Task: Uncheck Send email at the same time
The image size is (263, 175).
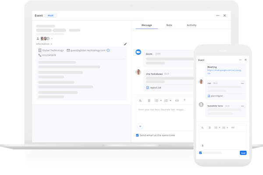Action: pyautogui.click(x=137, y=135)
